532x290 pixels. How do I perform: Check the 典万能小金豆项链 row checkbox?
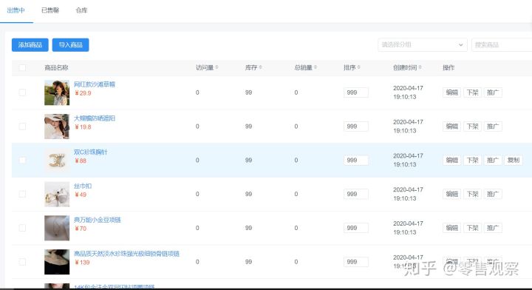[22, 228]
